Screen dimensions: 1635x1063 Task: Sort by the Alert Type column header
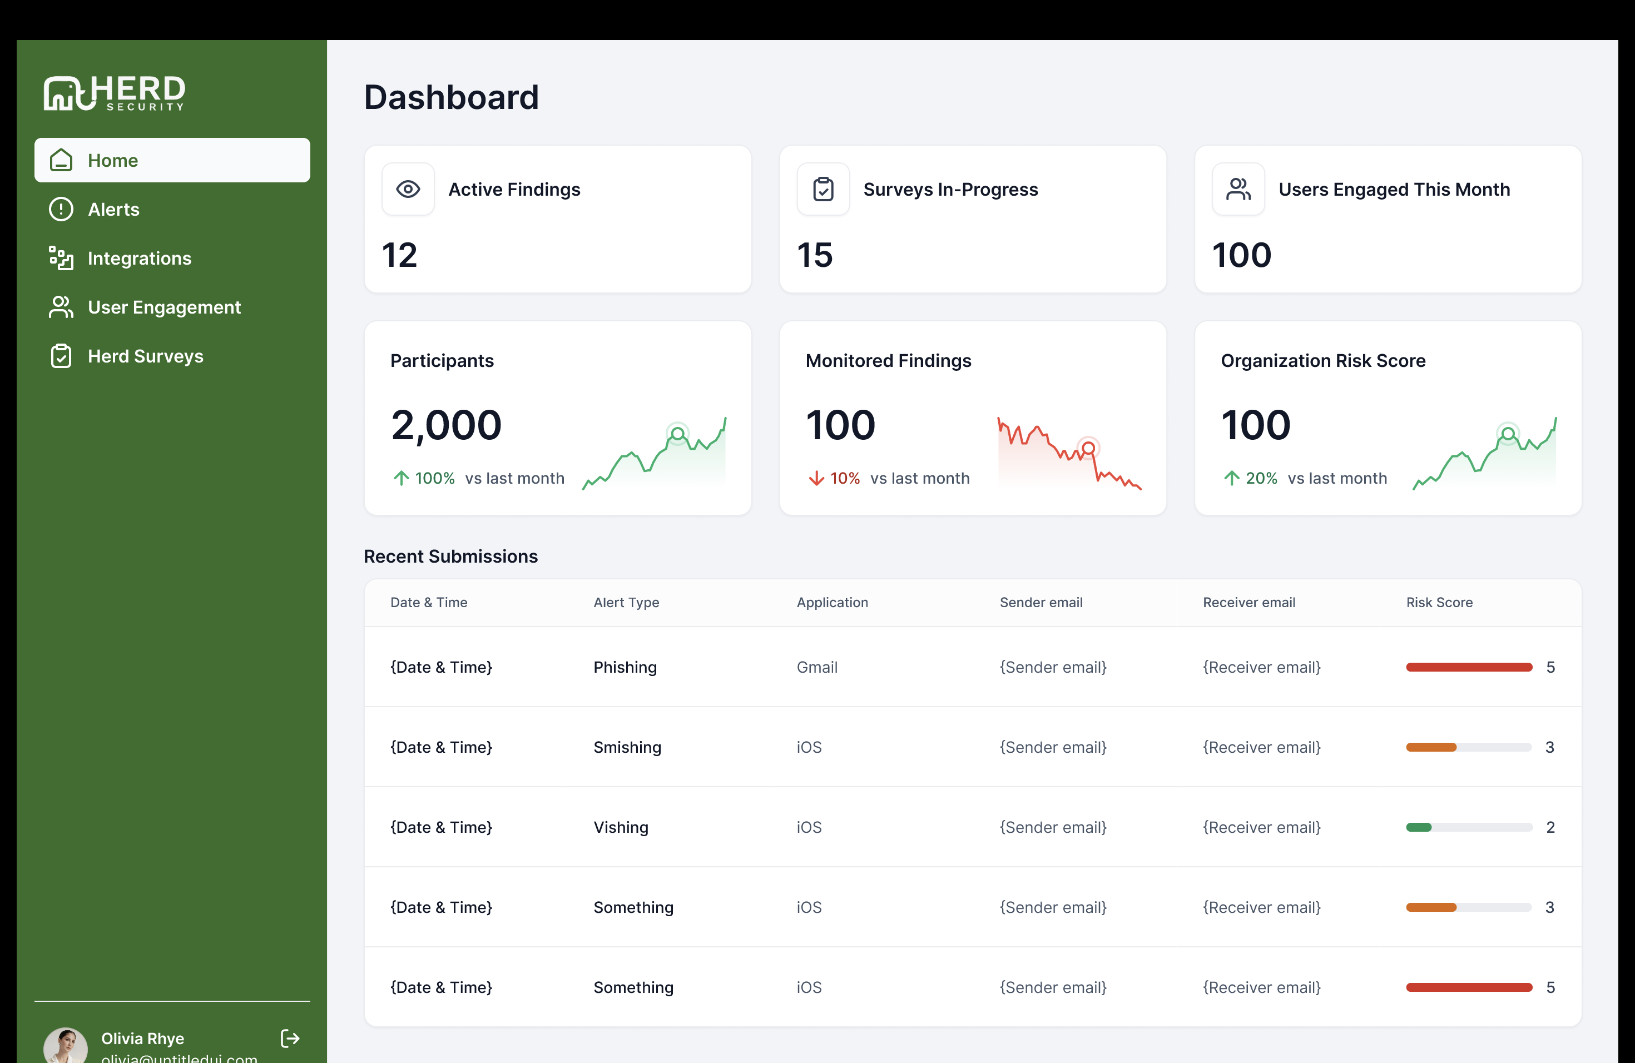[626, 602]
